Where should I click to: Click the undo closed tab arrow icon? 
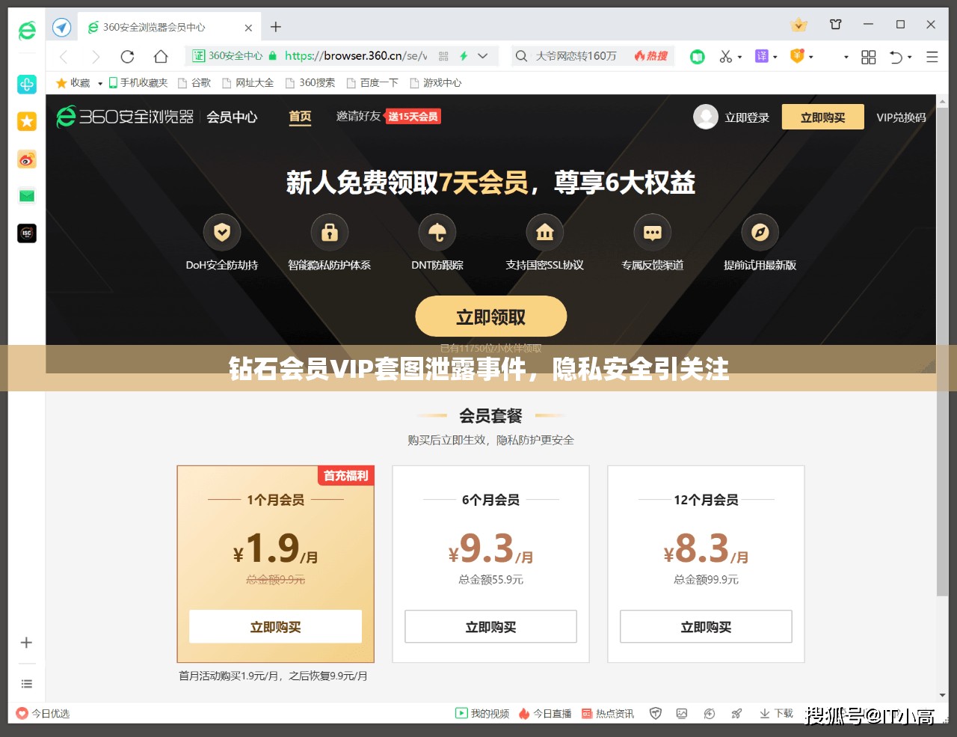coord(896,57)
